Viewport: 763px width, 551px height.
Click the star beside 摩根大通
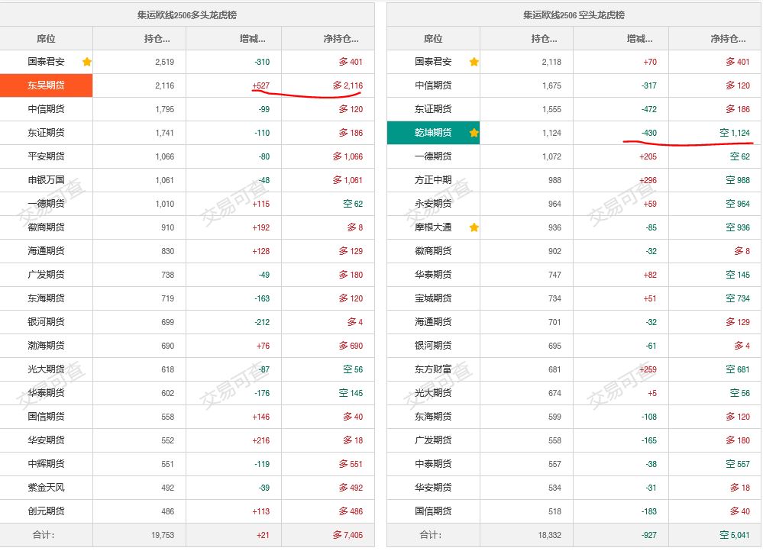point(474,227)
